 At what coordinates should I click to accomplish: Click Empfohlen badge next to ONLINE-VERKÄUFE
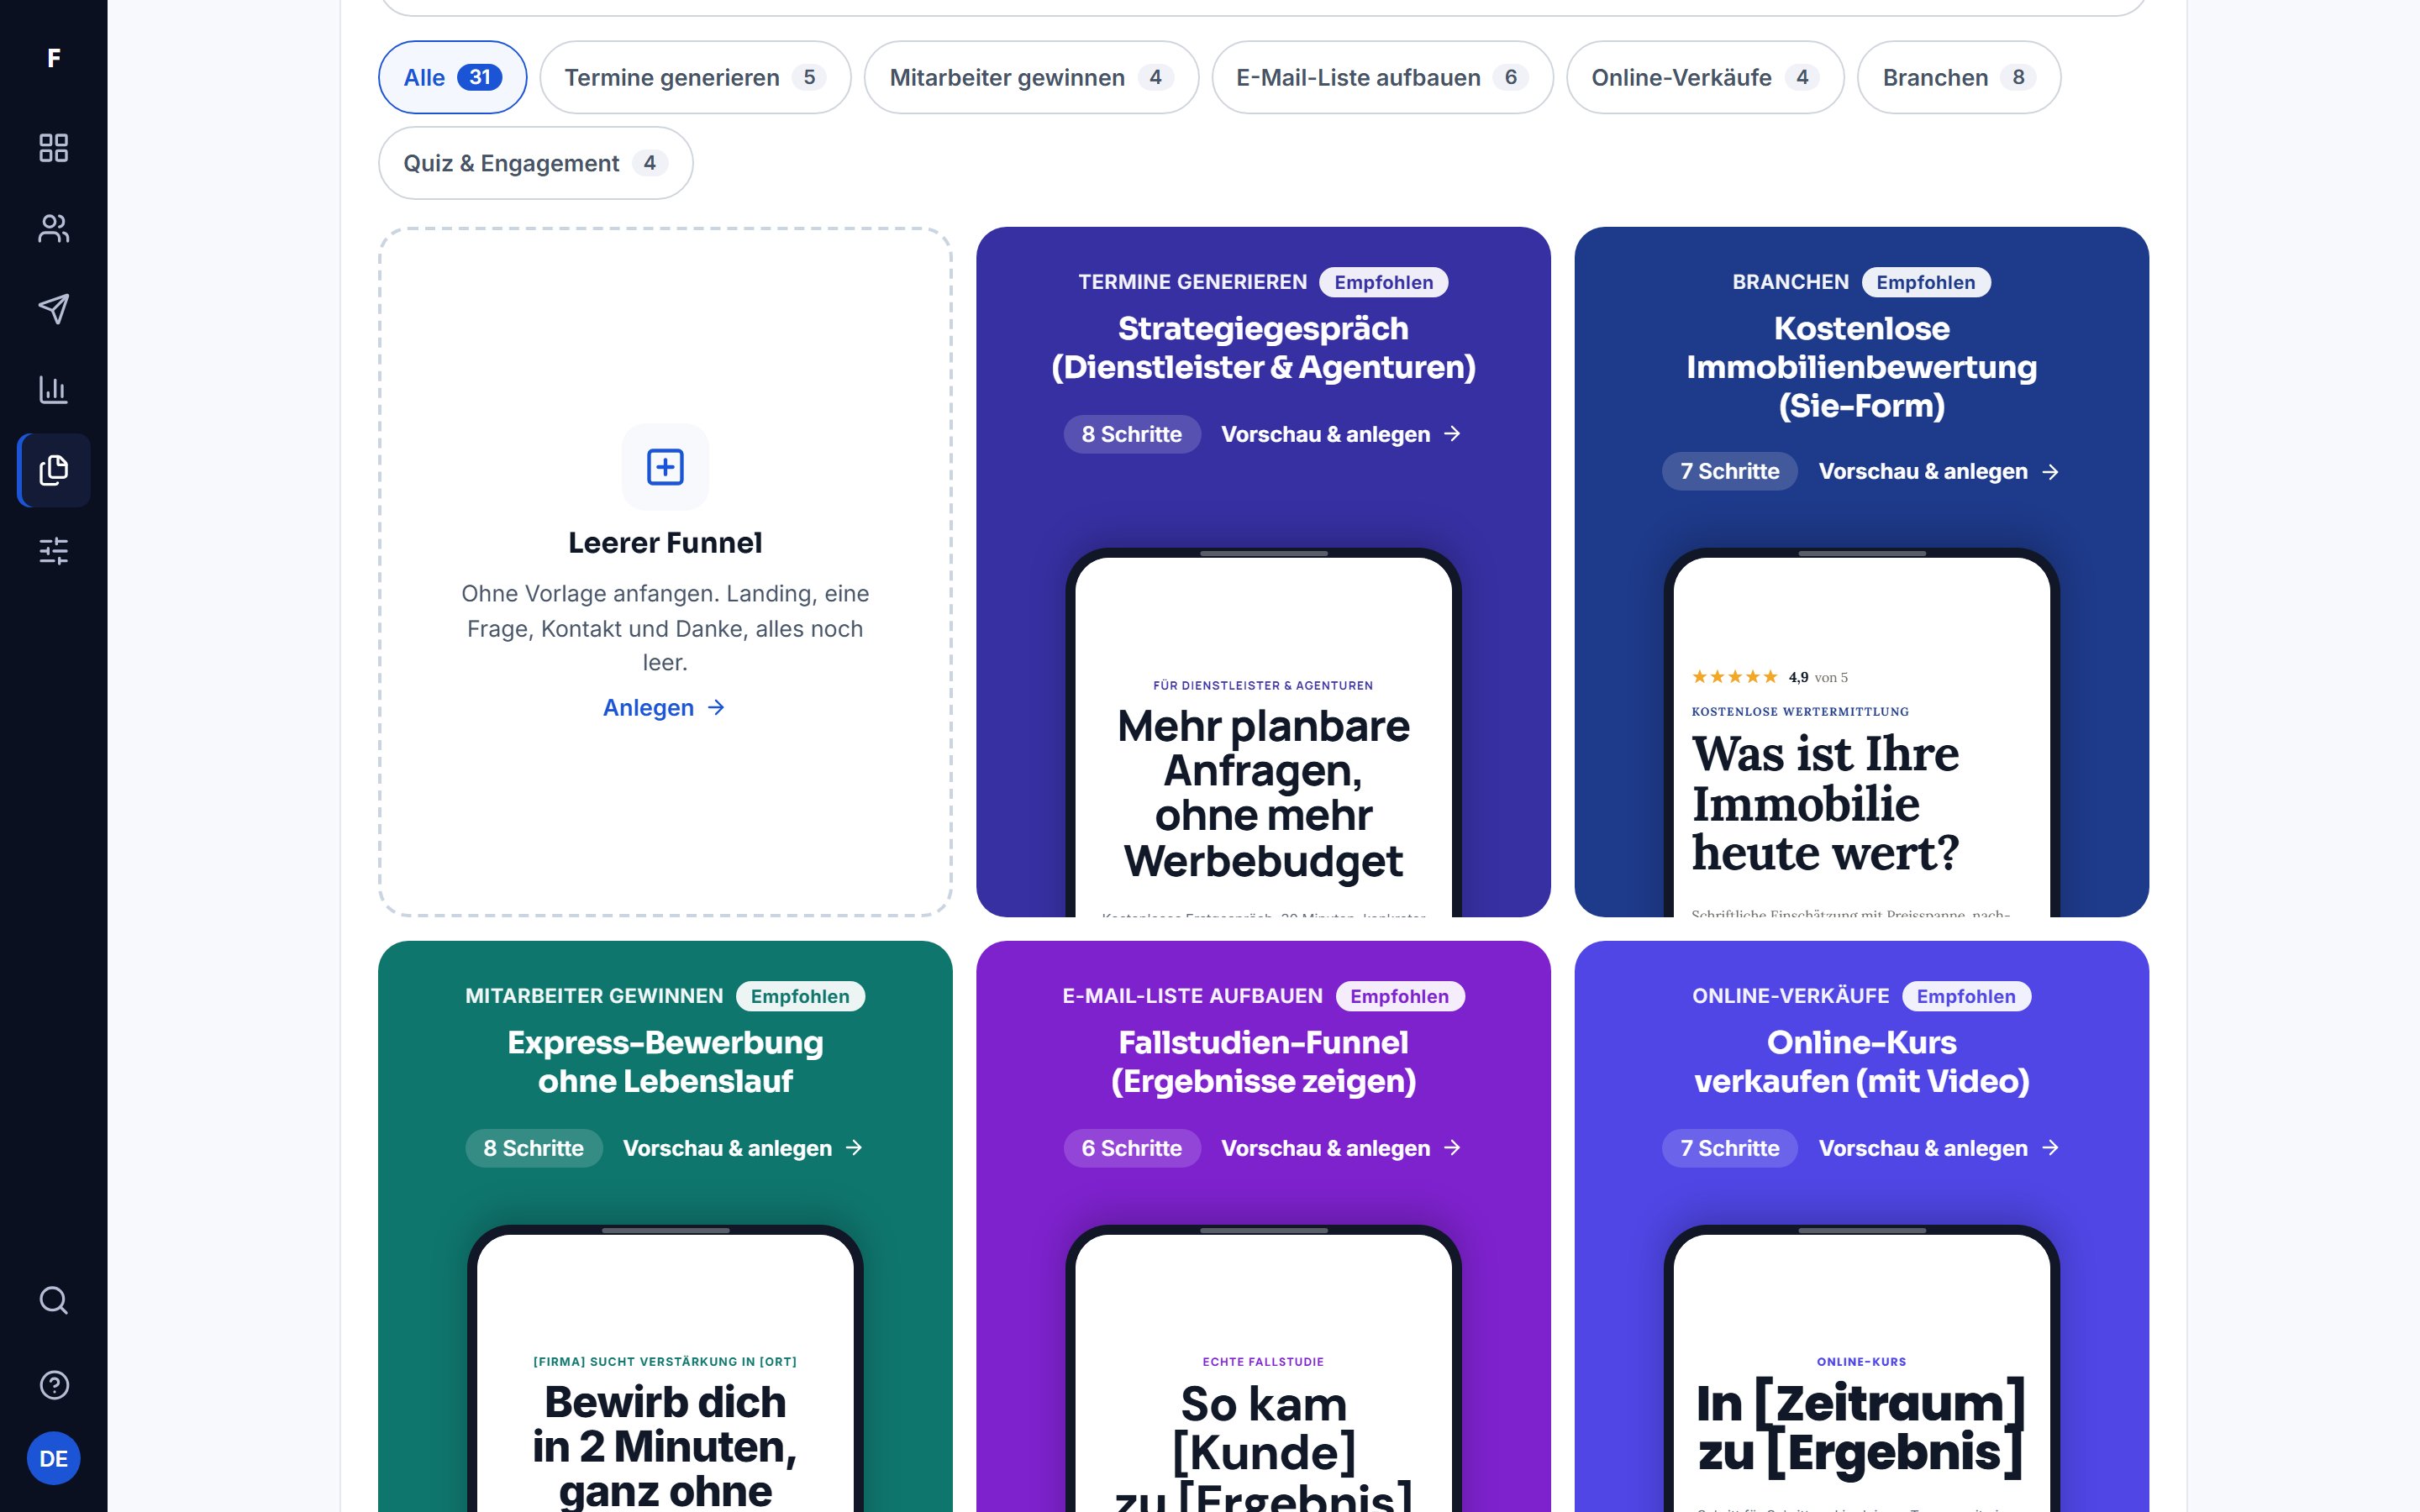tap(1965, 996)
